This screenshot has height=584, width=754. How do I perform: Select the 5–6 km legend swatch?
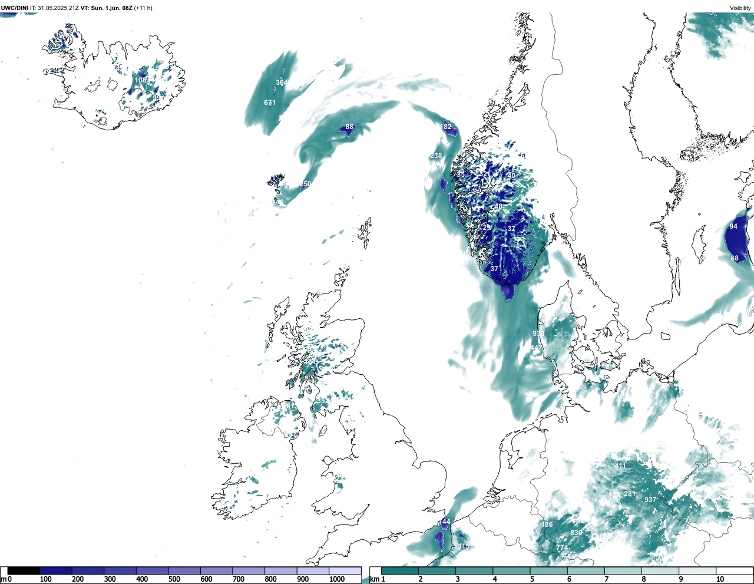548,570
